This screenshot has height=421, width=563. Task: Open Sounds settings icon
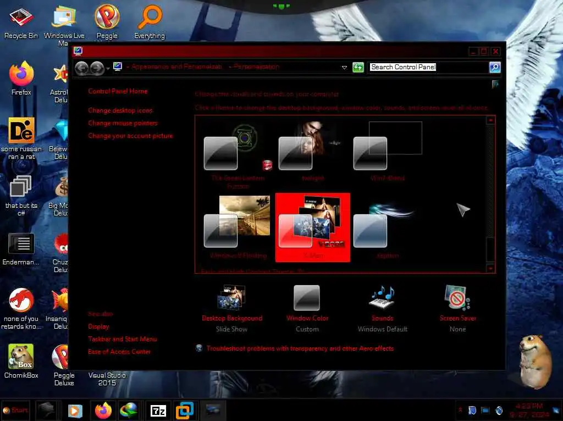(383, 297)
